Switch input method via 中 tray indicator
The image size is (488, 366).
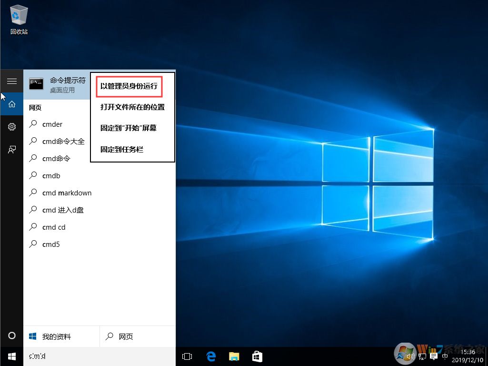point(445,356)
